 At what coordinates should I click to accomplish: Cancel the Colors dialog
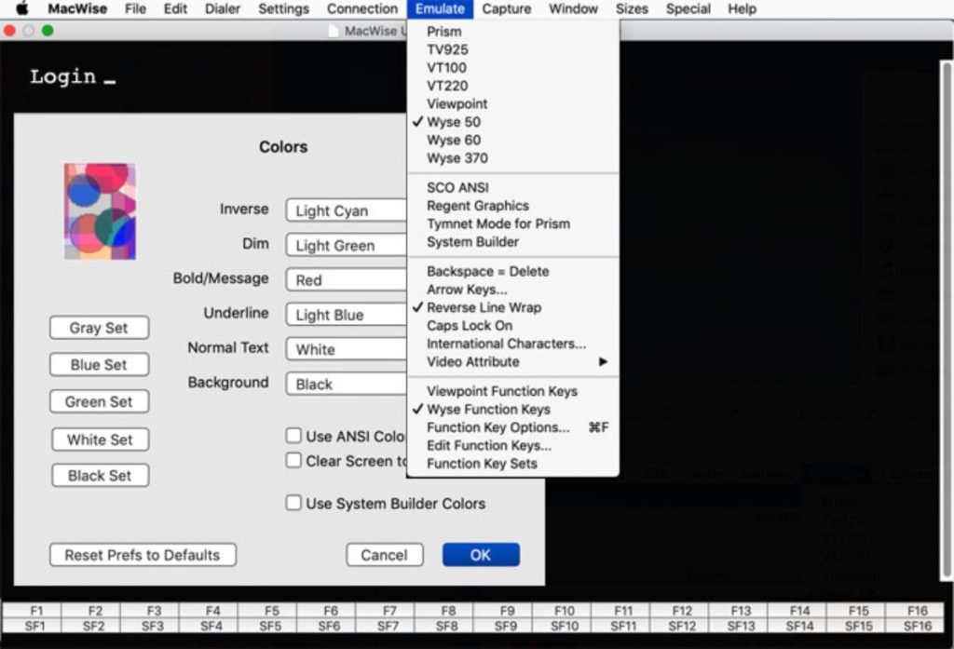(x=384, y=555)
